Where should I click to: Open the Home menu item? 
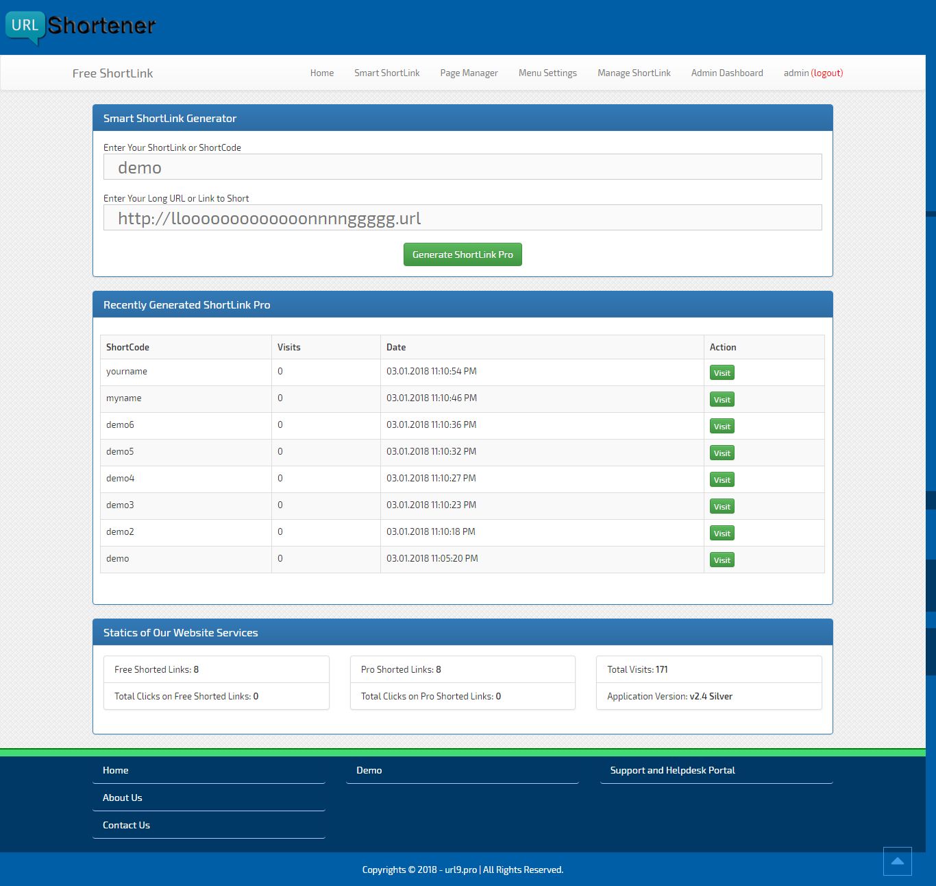coord(321,73)
